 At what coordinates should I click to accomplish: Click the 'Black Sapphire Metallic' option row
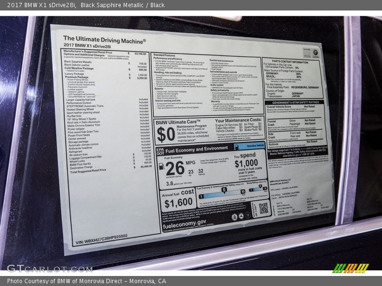105,62
